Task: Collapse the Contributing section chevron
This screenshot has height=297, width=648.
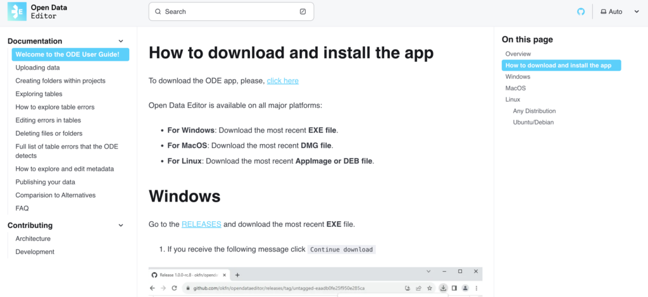Action: click(x=121, y=226)
